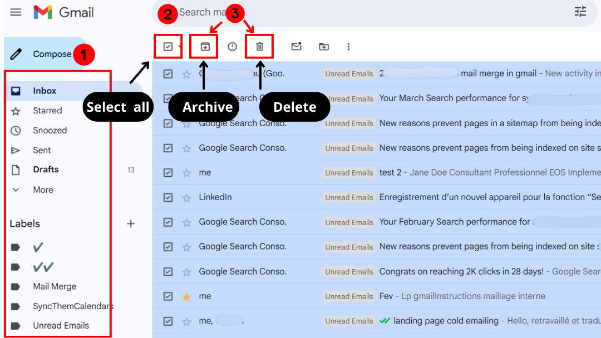Uncheck the 'mail merge in gmail' email checkbox

tap(168, 74)
